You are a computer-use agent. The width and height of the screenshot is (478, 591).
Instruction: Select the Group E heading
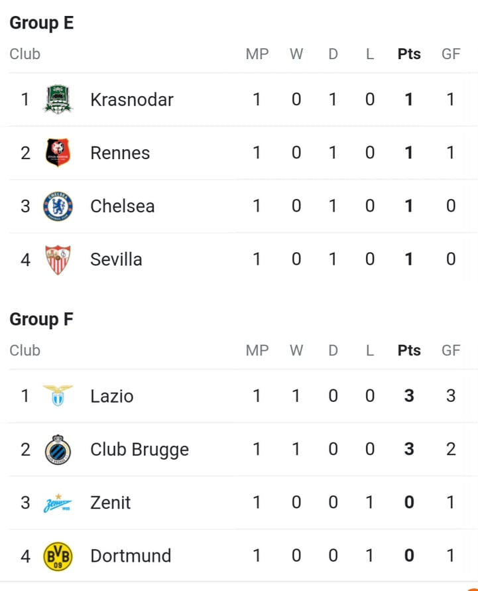41,23
